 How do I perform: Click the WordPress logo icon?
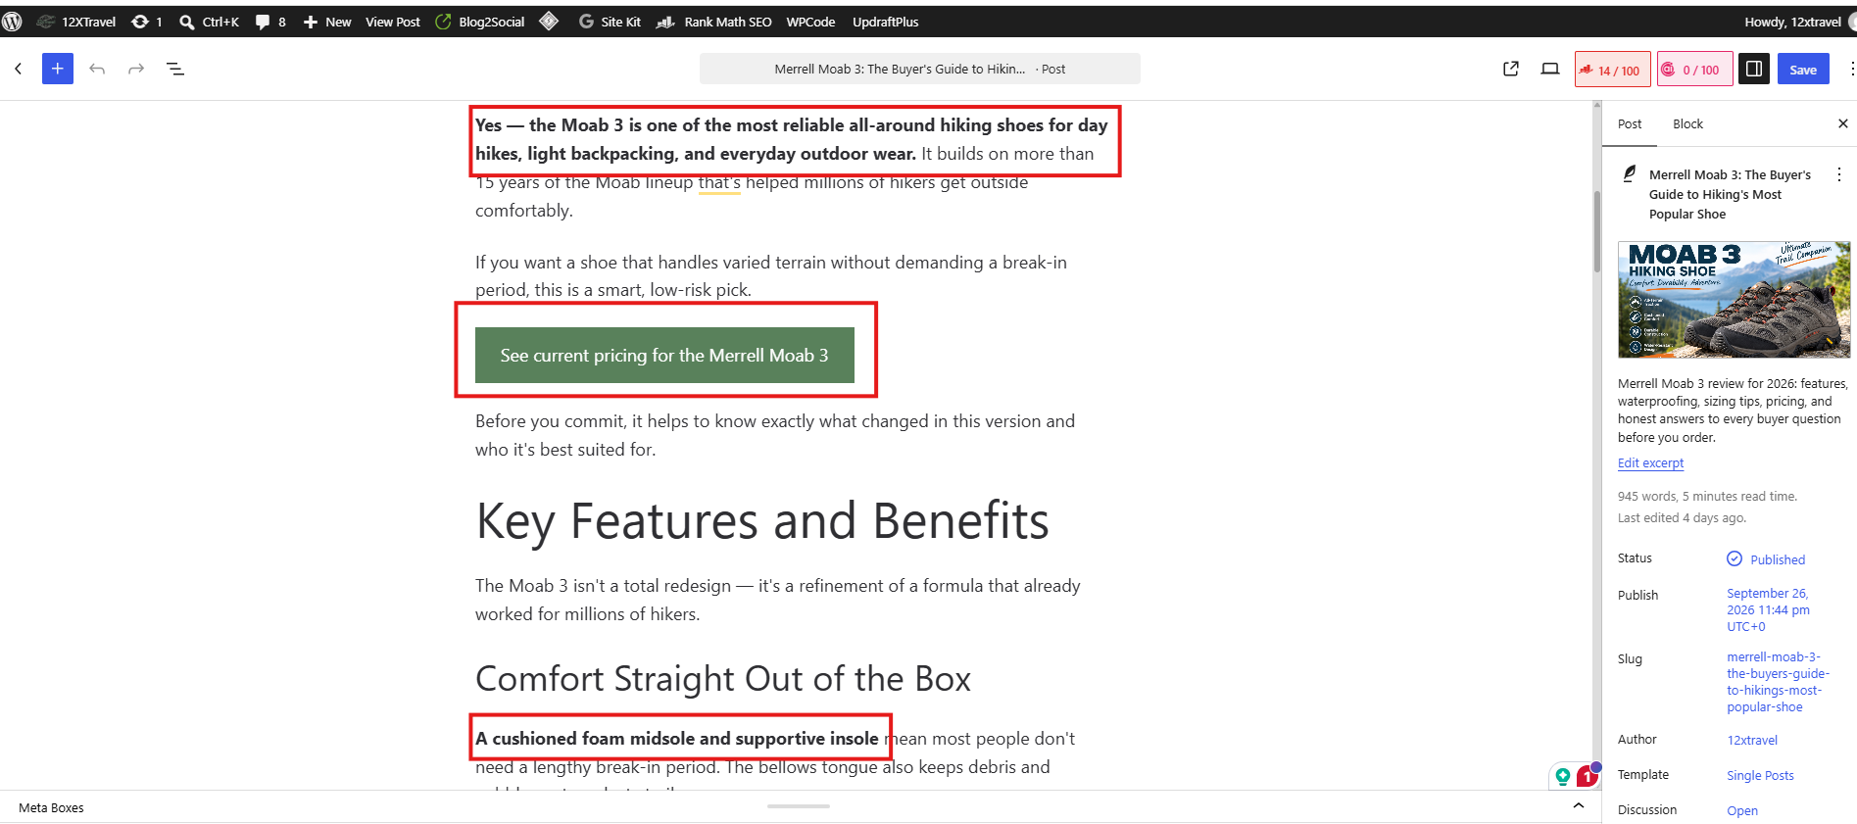12,22
